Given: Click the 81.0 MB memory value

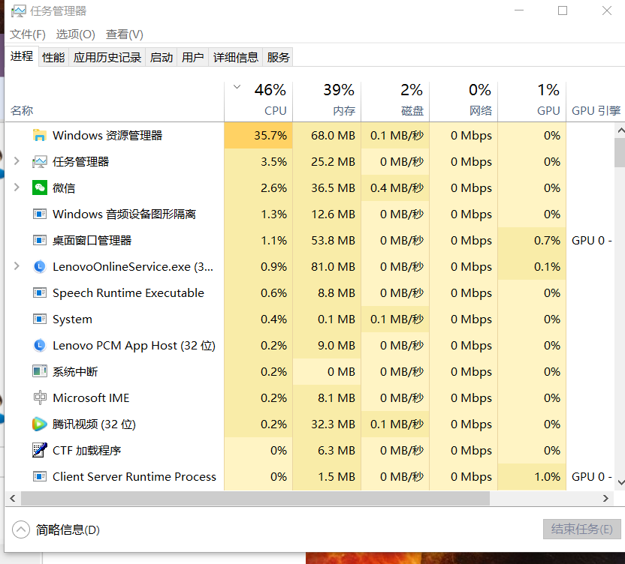Looking at the screenshot, I should pos(333,267).
